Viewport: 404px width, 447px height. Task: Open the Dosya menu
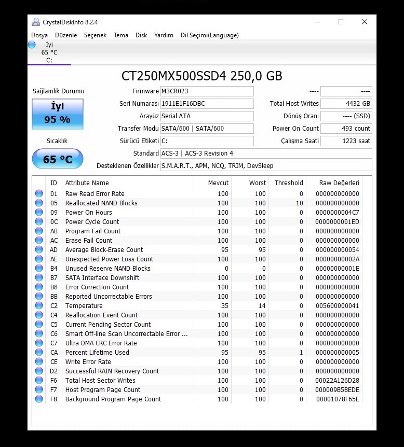tap(39, 35)
